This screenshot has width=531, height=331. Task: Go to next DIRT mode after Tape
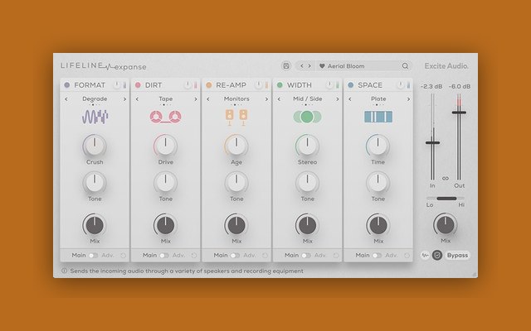tap(196, 99)
